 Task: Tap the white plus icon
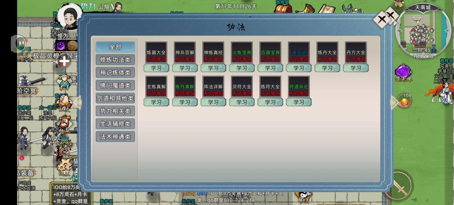pyautogui.click(x=64, y=61)
